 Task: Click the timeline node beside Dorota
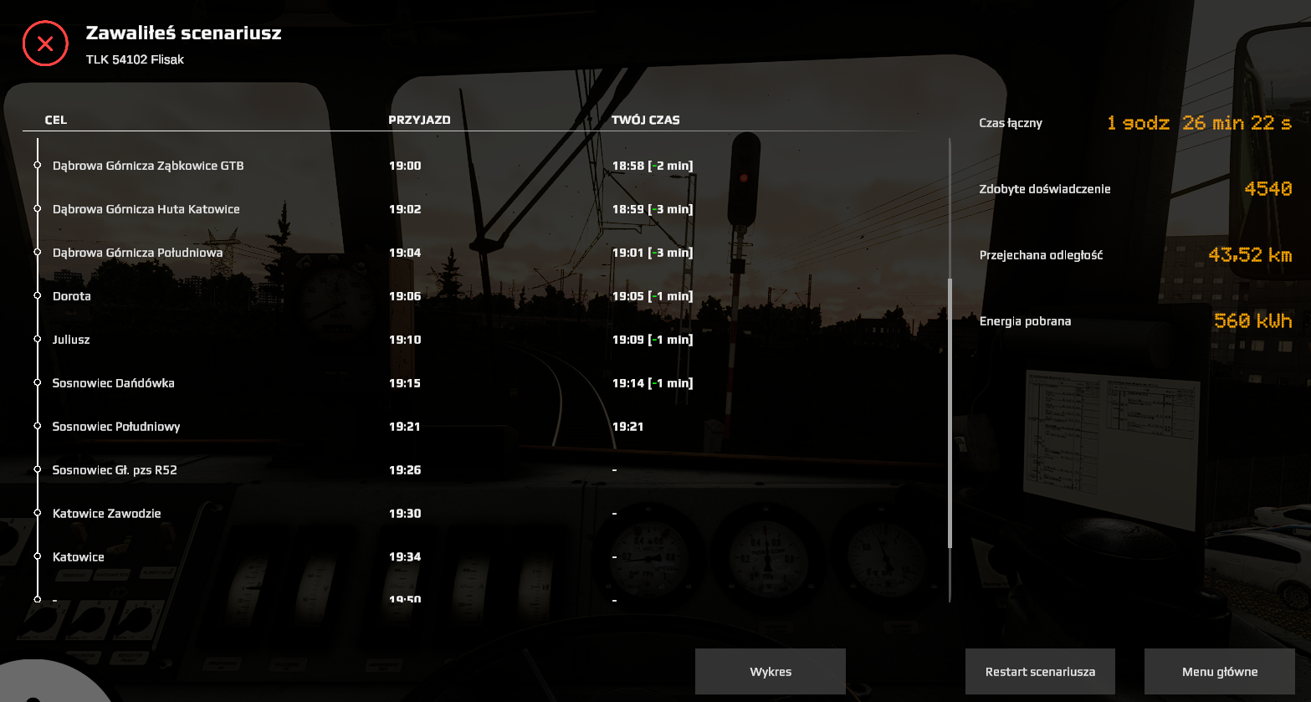point(37,296)
